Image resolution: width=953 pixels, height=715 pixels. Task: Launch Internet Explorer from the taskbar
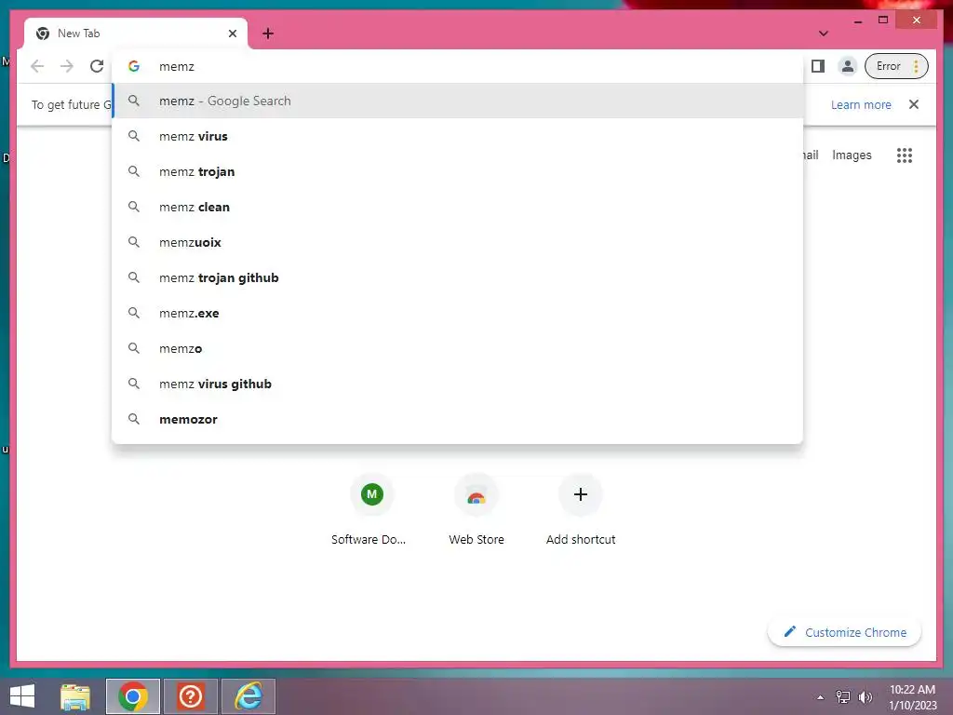[248, 696]
